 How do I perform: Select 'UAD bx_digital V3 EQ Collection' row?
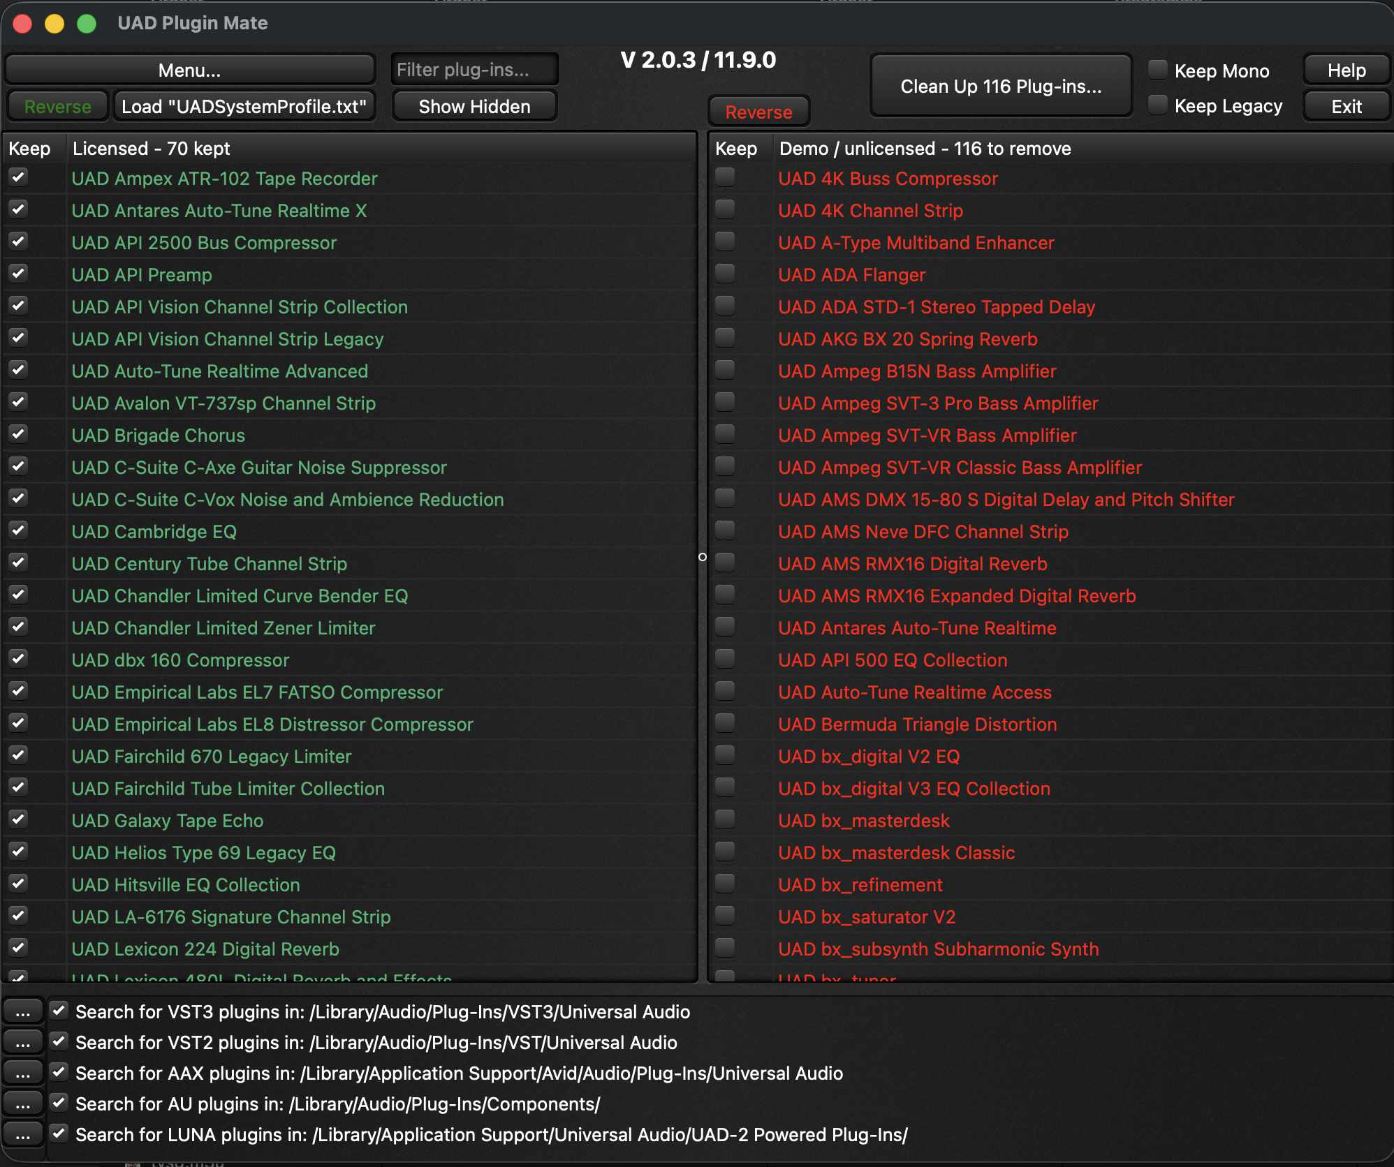[x=1052, y=789]
